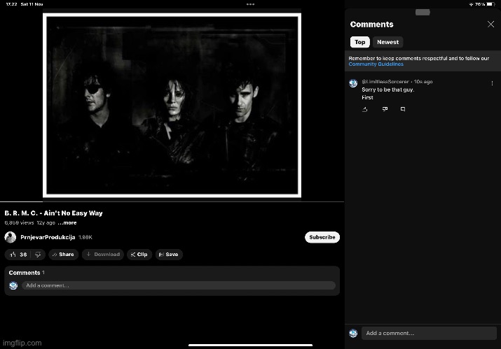The height and width of the screenshot is (349, 501).
Task: Like the video with thumbs up
Action: [x=18, y=255]
